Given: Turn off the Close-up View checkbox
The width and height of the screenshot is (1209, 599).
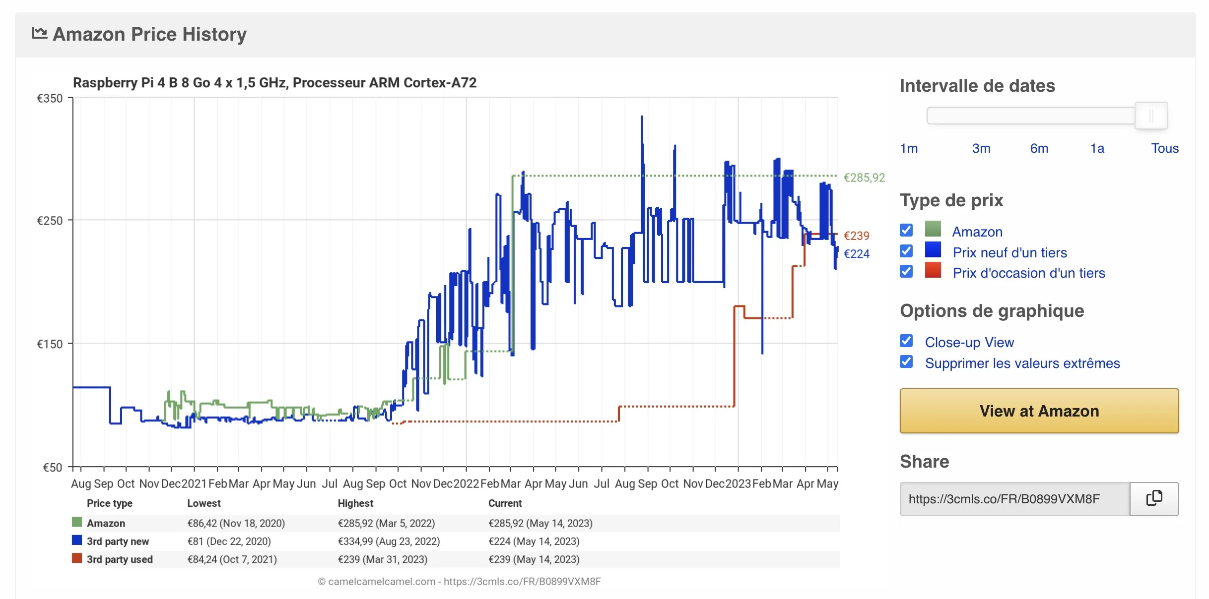Looking at the screenshot, I should pos(906,341).
